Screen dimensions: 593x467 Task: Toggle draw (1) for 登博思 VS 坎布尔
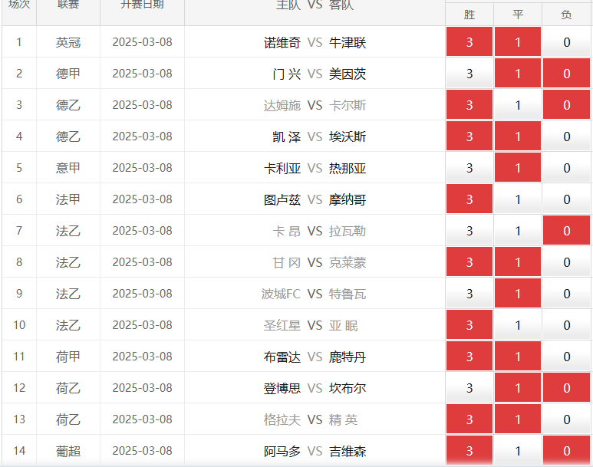coord(518,387)
